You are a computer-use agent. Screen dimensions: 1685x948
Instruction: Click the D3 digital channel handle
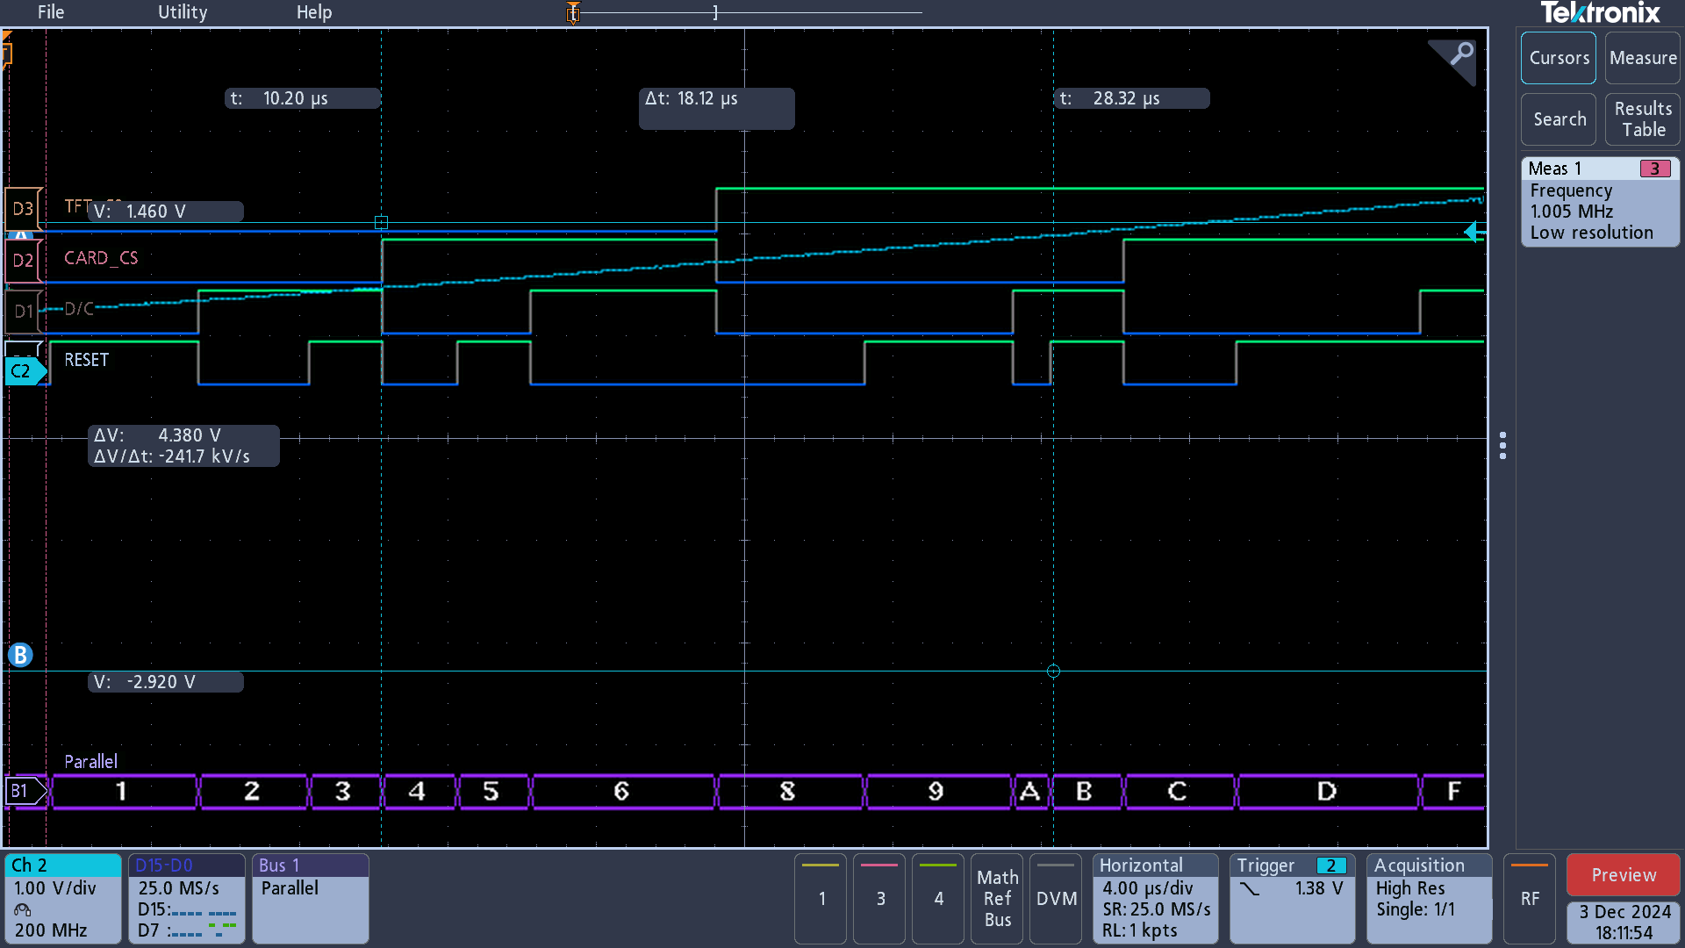click(x=23, y=209)
